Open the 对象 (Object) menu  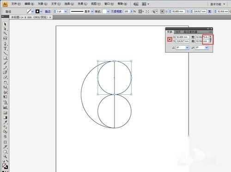coord(43,4)
